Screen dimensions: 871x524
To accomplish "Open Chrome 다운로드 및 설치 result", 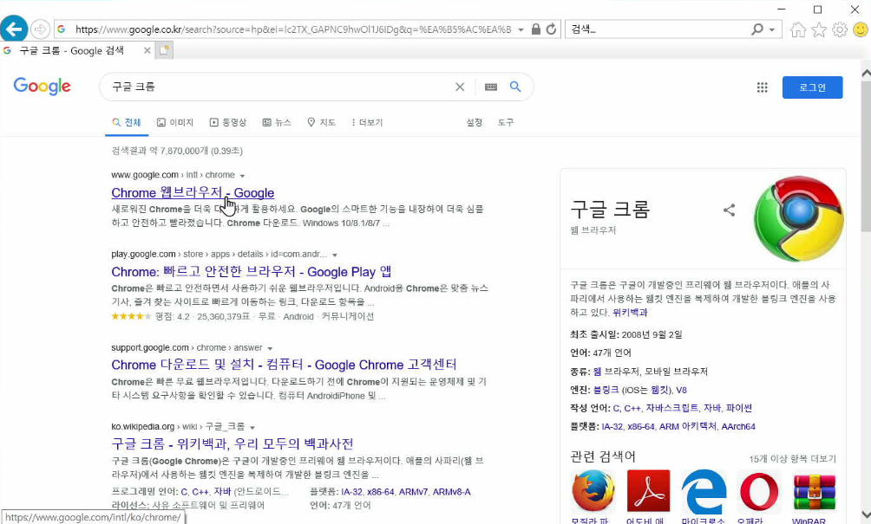I will 284,365.
